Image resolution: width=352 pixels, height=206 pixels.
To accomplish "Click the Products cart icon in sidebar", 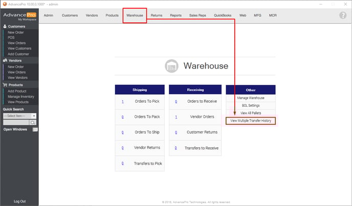I will click(x=6, y=85).
